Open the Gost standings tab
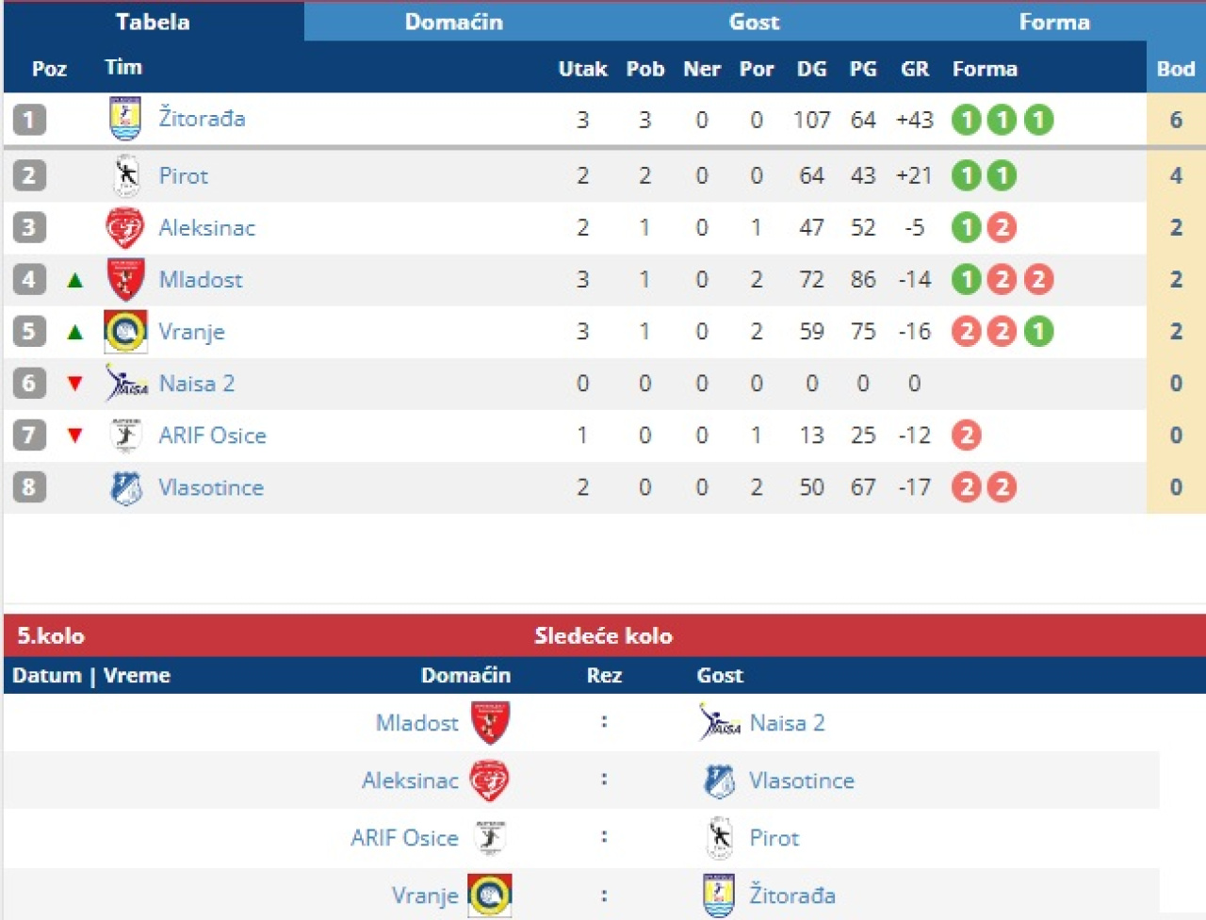Image resolution: width=1206 pixels, height=920 pixels. [754, 22]
